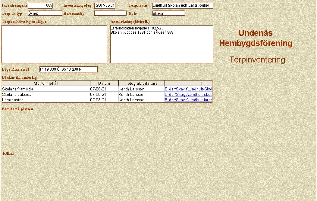The height and width of the screenshot is (201, 317).
Task: Click the Inventeringsnr field showing 605
Action: (x=40, y=6)
